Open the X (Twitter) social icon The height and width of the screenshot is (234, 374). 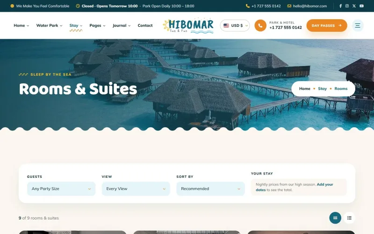[x=354, y=6]
